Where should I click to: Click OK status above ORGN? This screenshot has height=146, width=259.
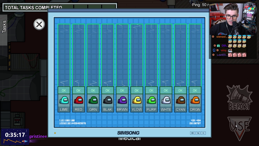(195, 90)
